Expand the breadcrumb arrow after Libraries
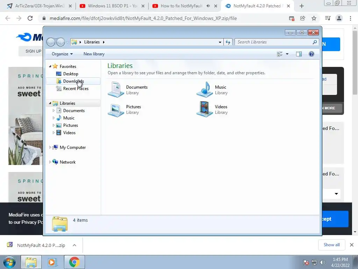The width and height of the screenshot is (358, 269). (x=103, y=42)
